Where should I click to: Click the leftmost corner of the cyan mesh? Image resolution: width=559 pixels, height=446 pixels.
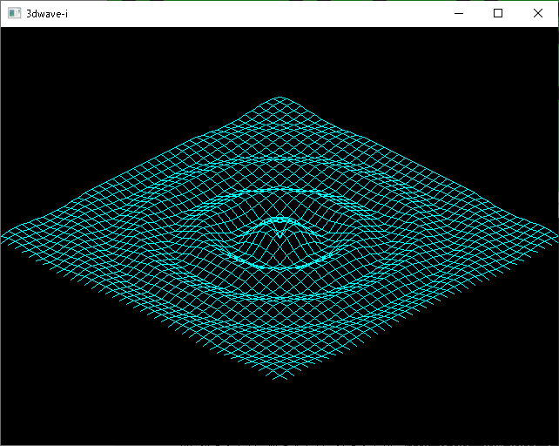3,234
